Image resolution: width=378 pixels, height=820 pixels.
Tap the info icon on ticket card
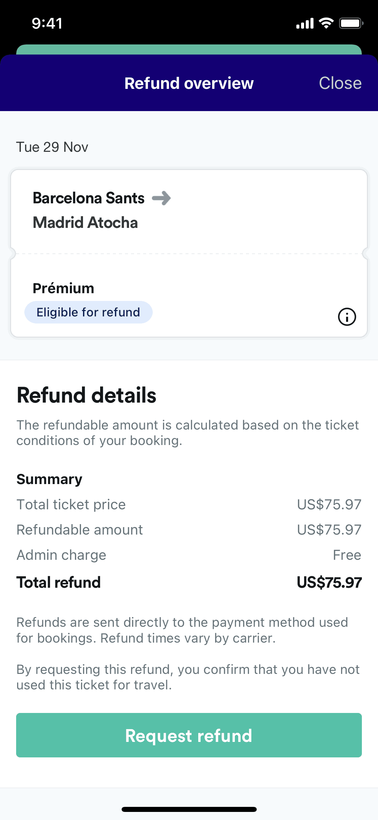click(347, 317)
